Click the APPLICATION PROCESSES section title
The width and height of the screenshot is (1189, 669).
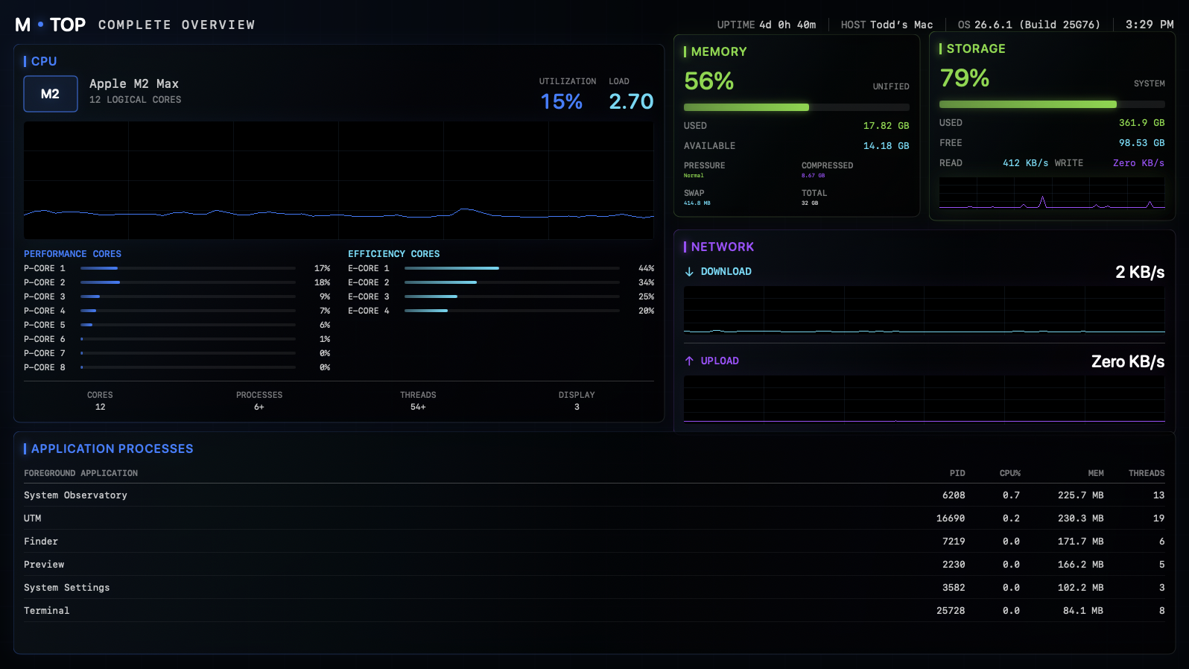point(112,448)
